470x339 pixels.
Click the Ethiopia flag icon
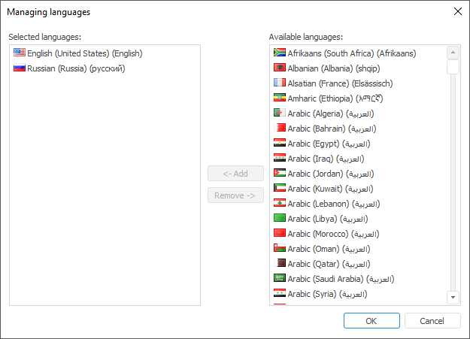[279, 98]
